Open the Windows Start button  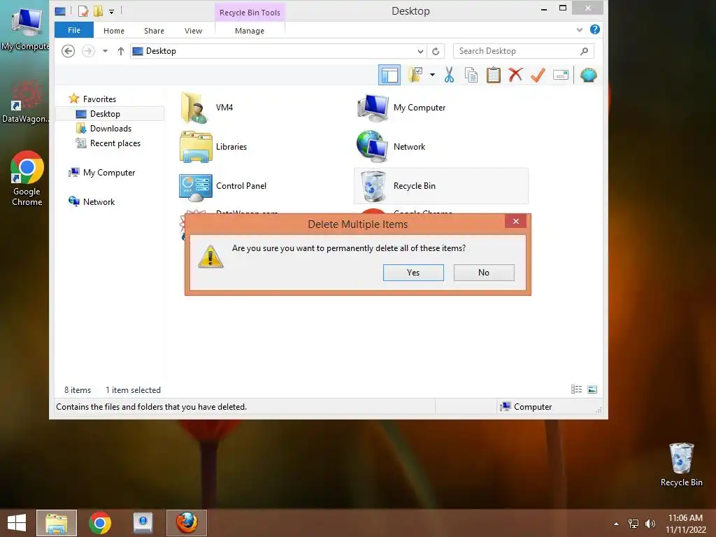(17, 523)
